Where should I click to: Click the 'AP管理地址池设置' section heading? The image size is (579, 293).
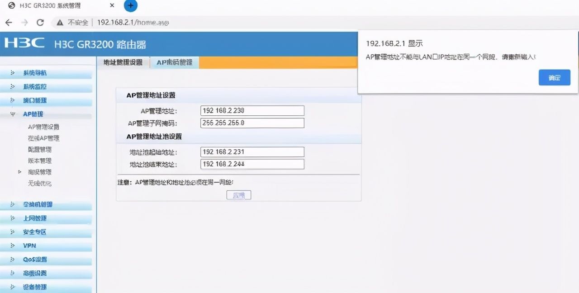154,137
